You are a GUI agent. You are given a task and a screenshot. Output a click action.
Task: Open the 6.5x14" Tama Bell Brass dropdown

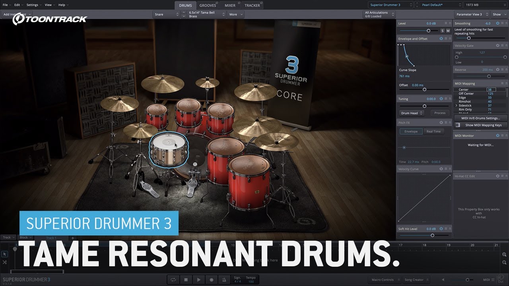click(x=206, y=14)
